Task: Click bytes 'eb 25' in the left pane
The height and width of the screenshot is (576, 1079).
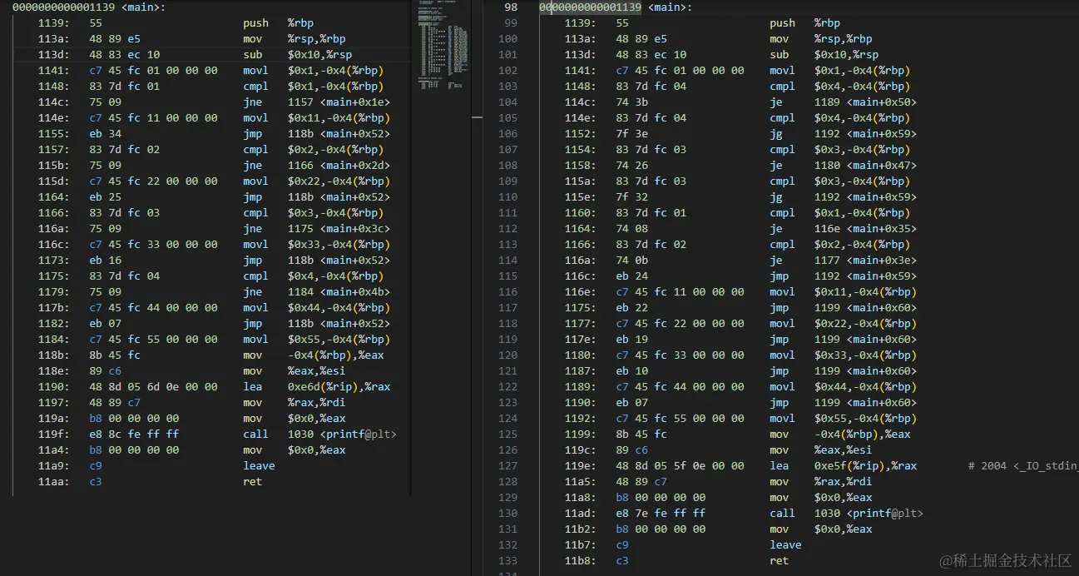Action: [x=105, y=197]
